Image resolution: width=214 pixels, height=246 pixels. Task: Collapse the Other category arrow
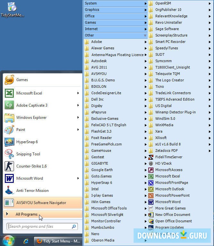tap(145, 36)
